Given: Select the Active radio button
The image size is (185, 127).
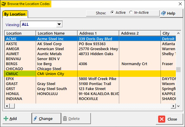Looking at the screenshot, I should pyautogui.click(x=112, y=12).
